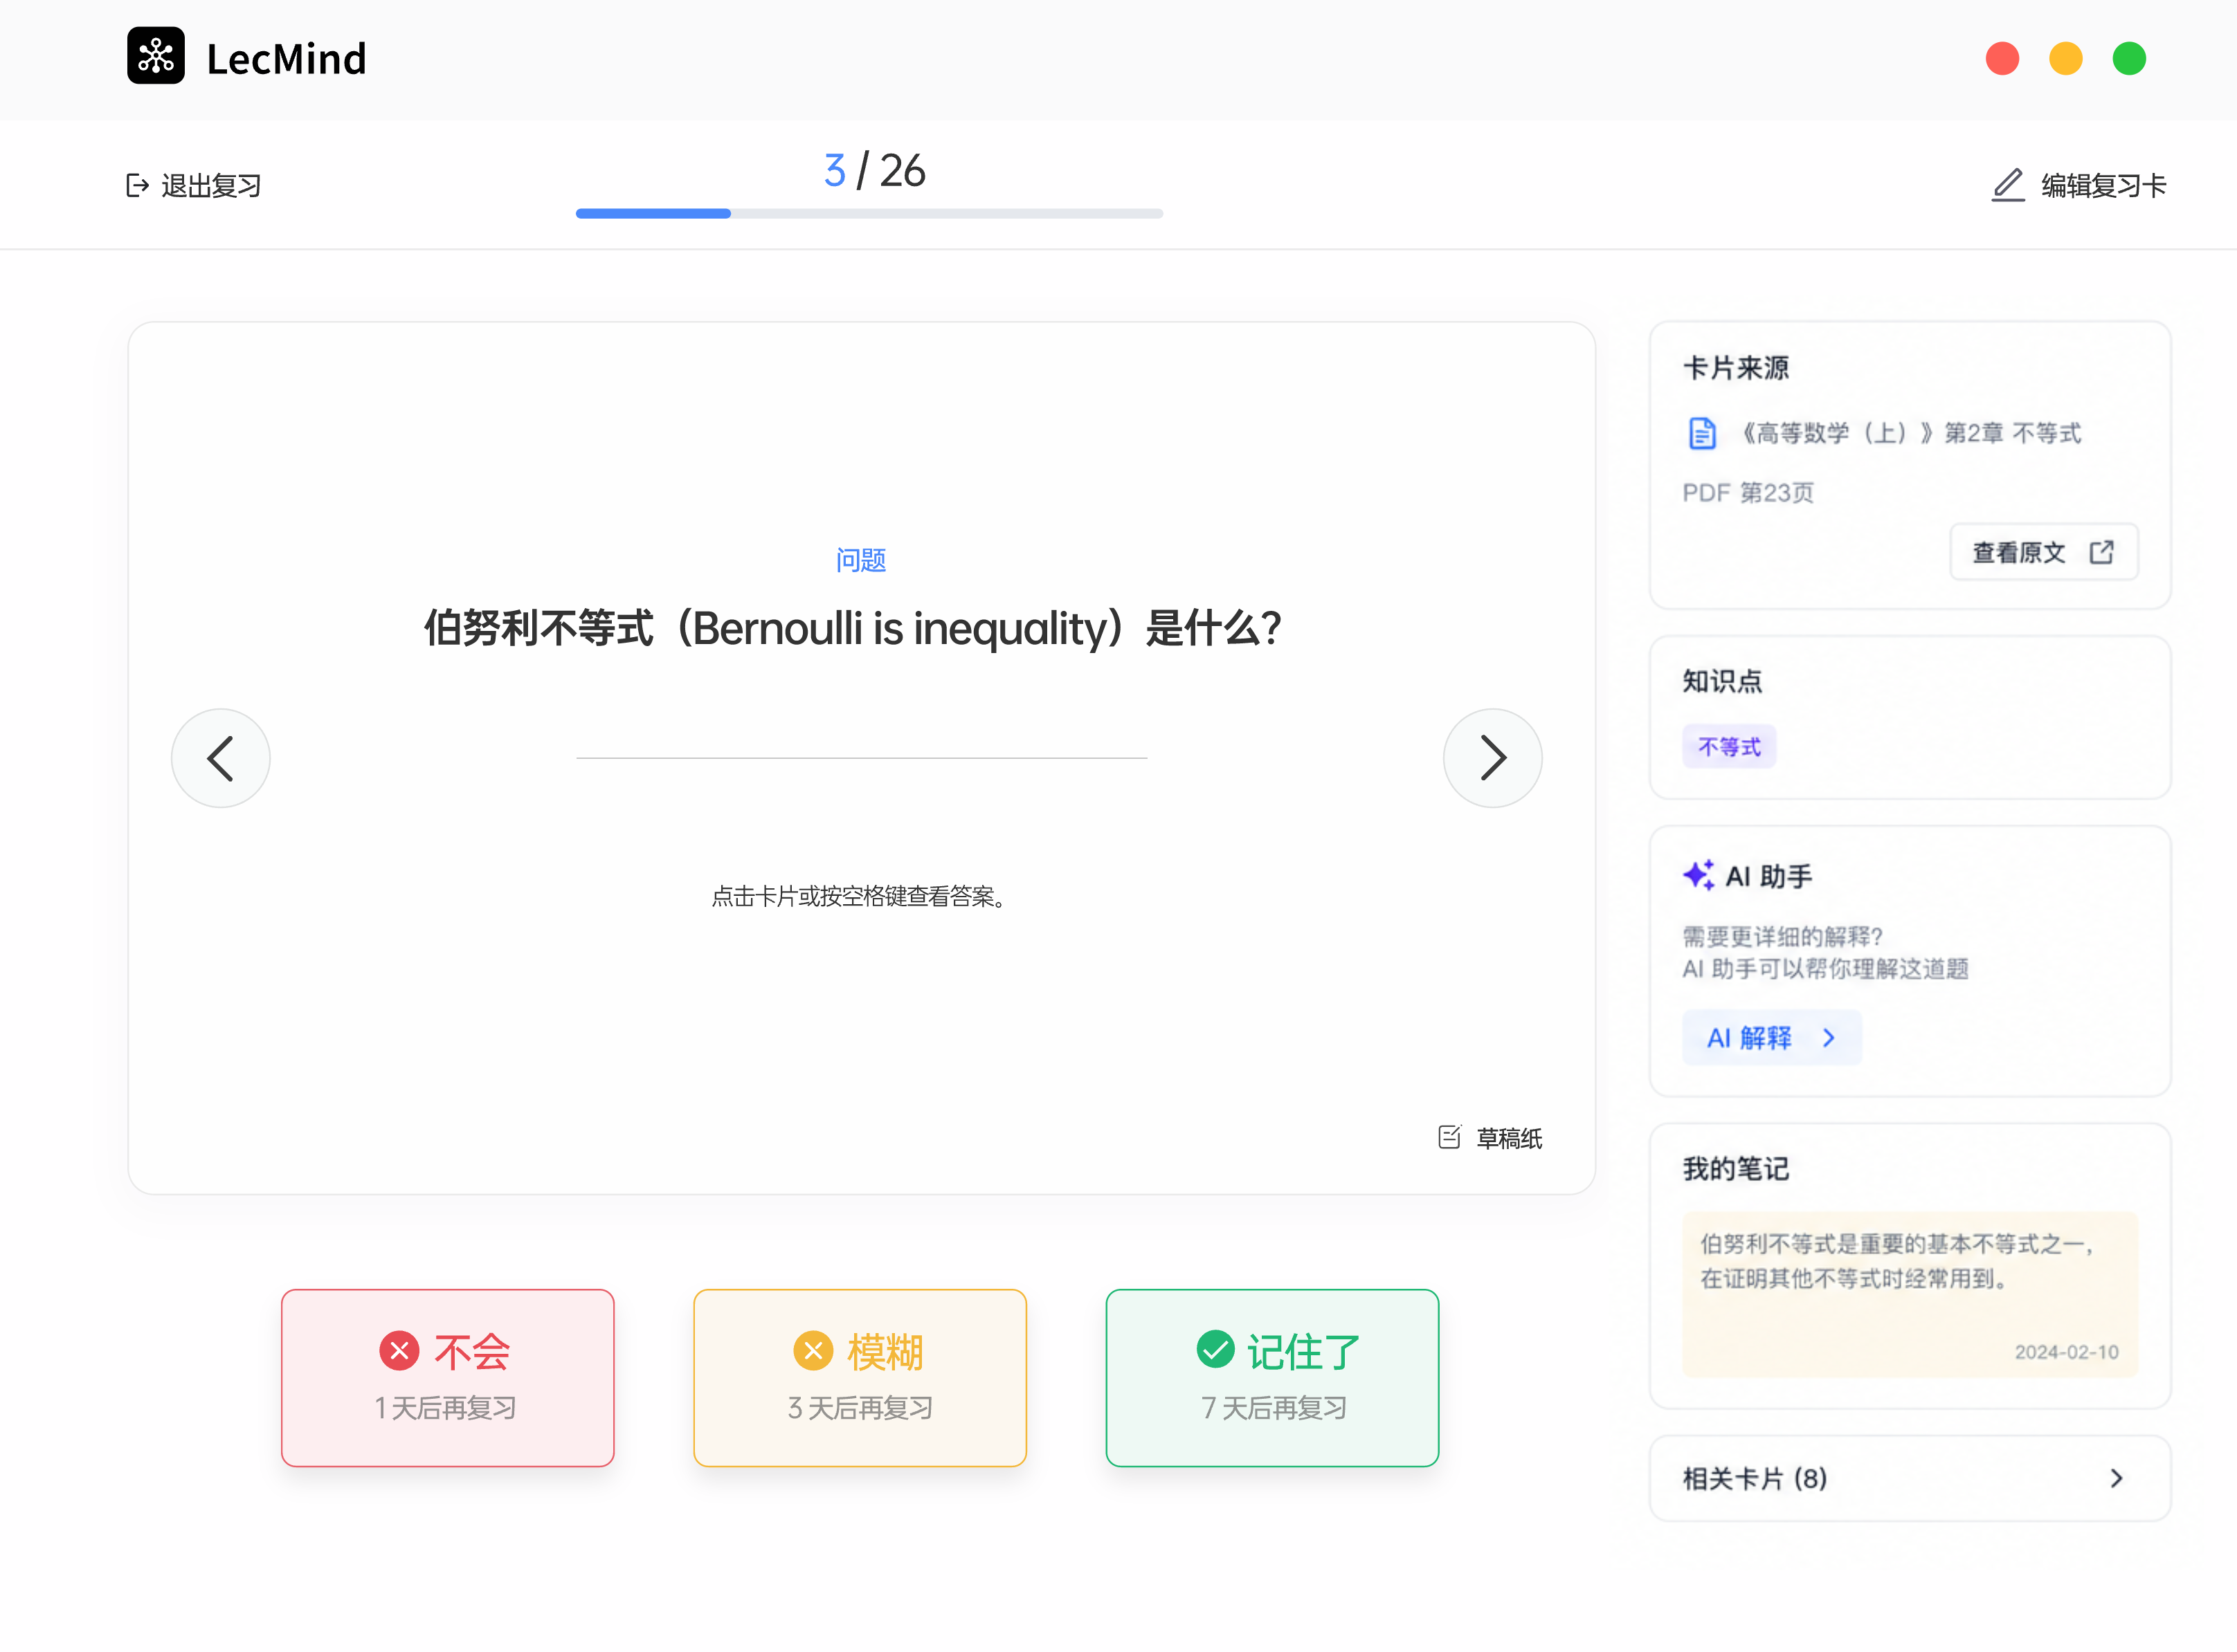Select the 不等式 knowledge point tag

pos(1730,746)
